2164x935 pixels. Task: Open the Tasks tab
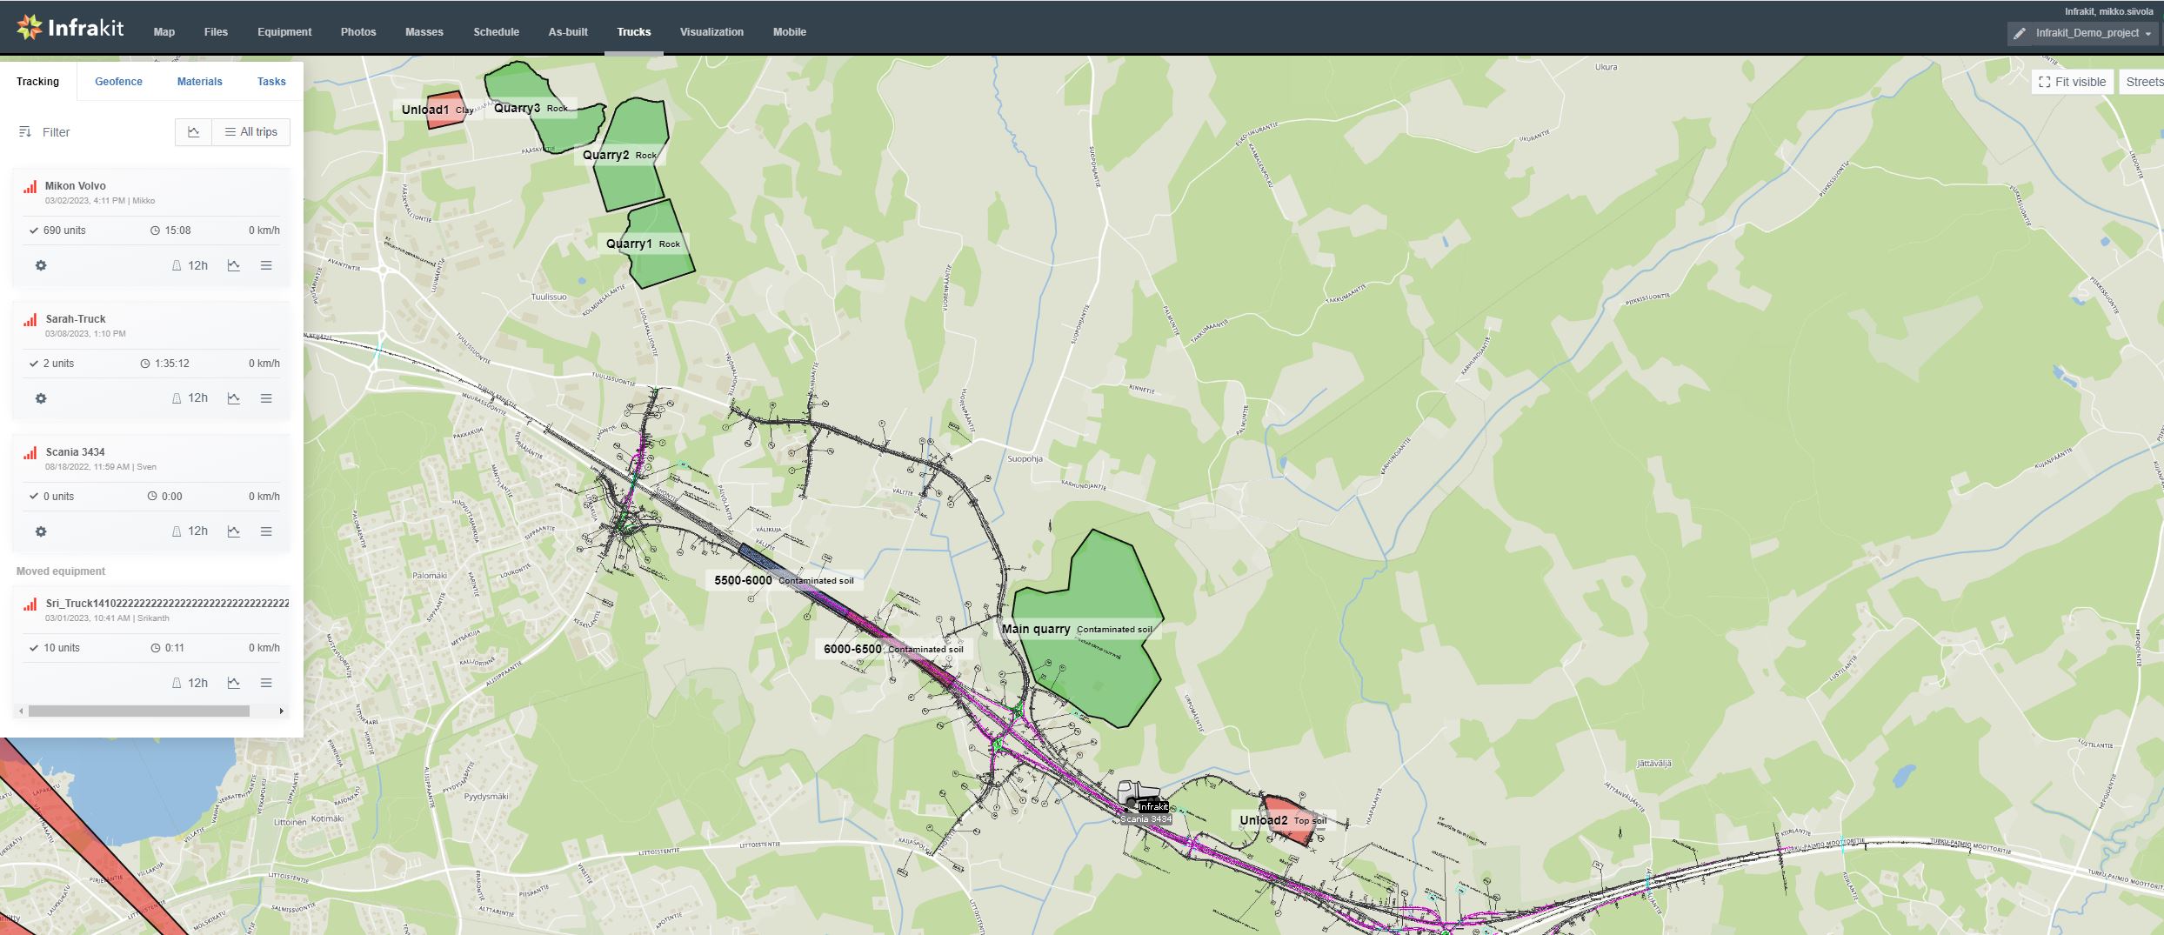click(271, 82)
